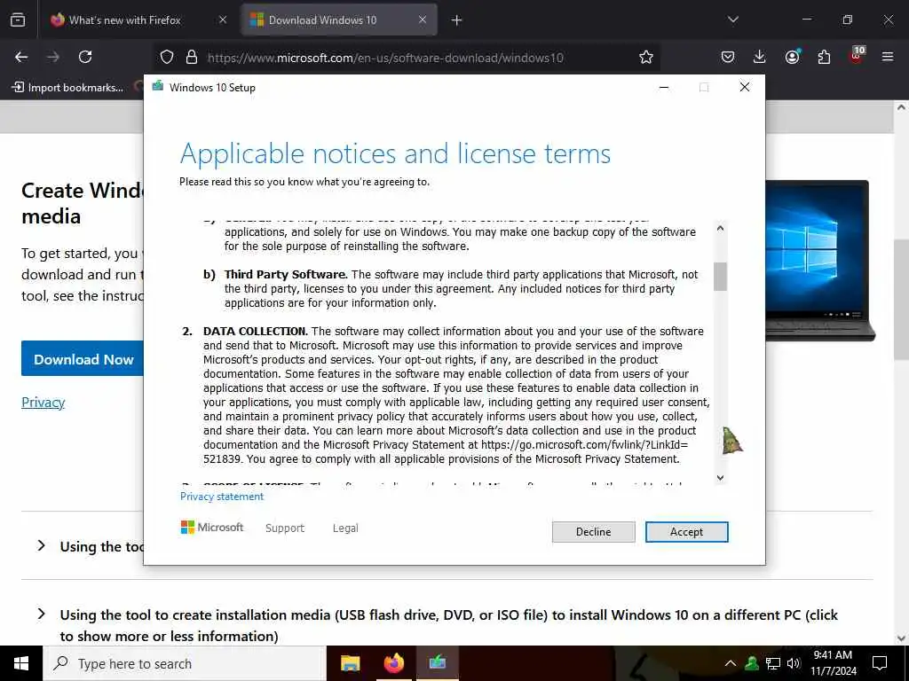This screenshot has height=681, width=909.
Task: Click the taskbar search box
Action: click(185, 663)
